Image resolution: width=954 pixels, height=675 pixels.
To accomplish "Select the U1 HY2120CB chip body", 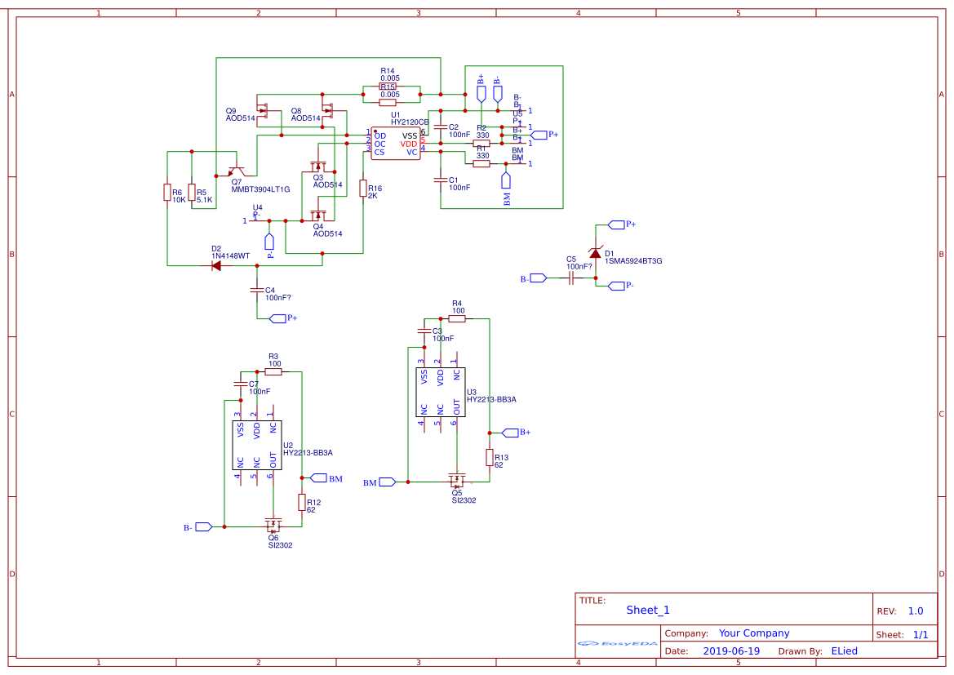I will coord(396,144).
